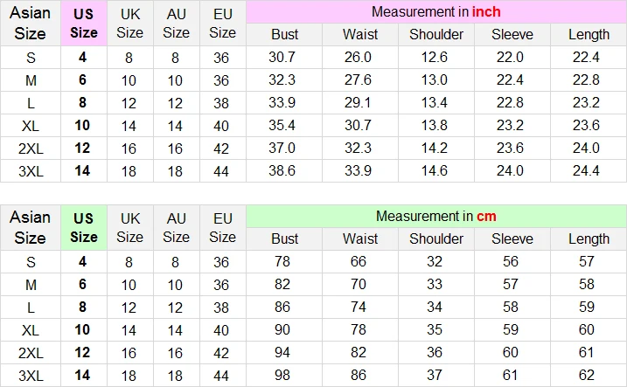This screenshot has width=627, height=387.
Task: Click the UK Size header in cm table
Action: (x=130, y=228)
